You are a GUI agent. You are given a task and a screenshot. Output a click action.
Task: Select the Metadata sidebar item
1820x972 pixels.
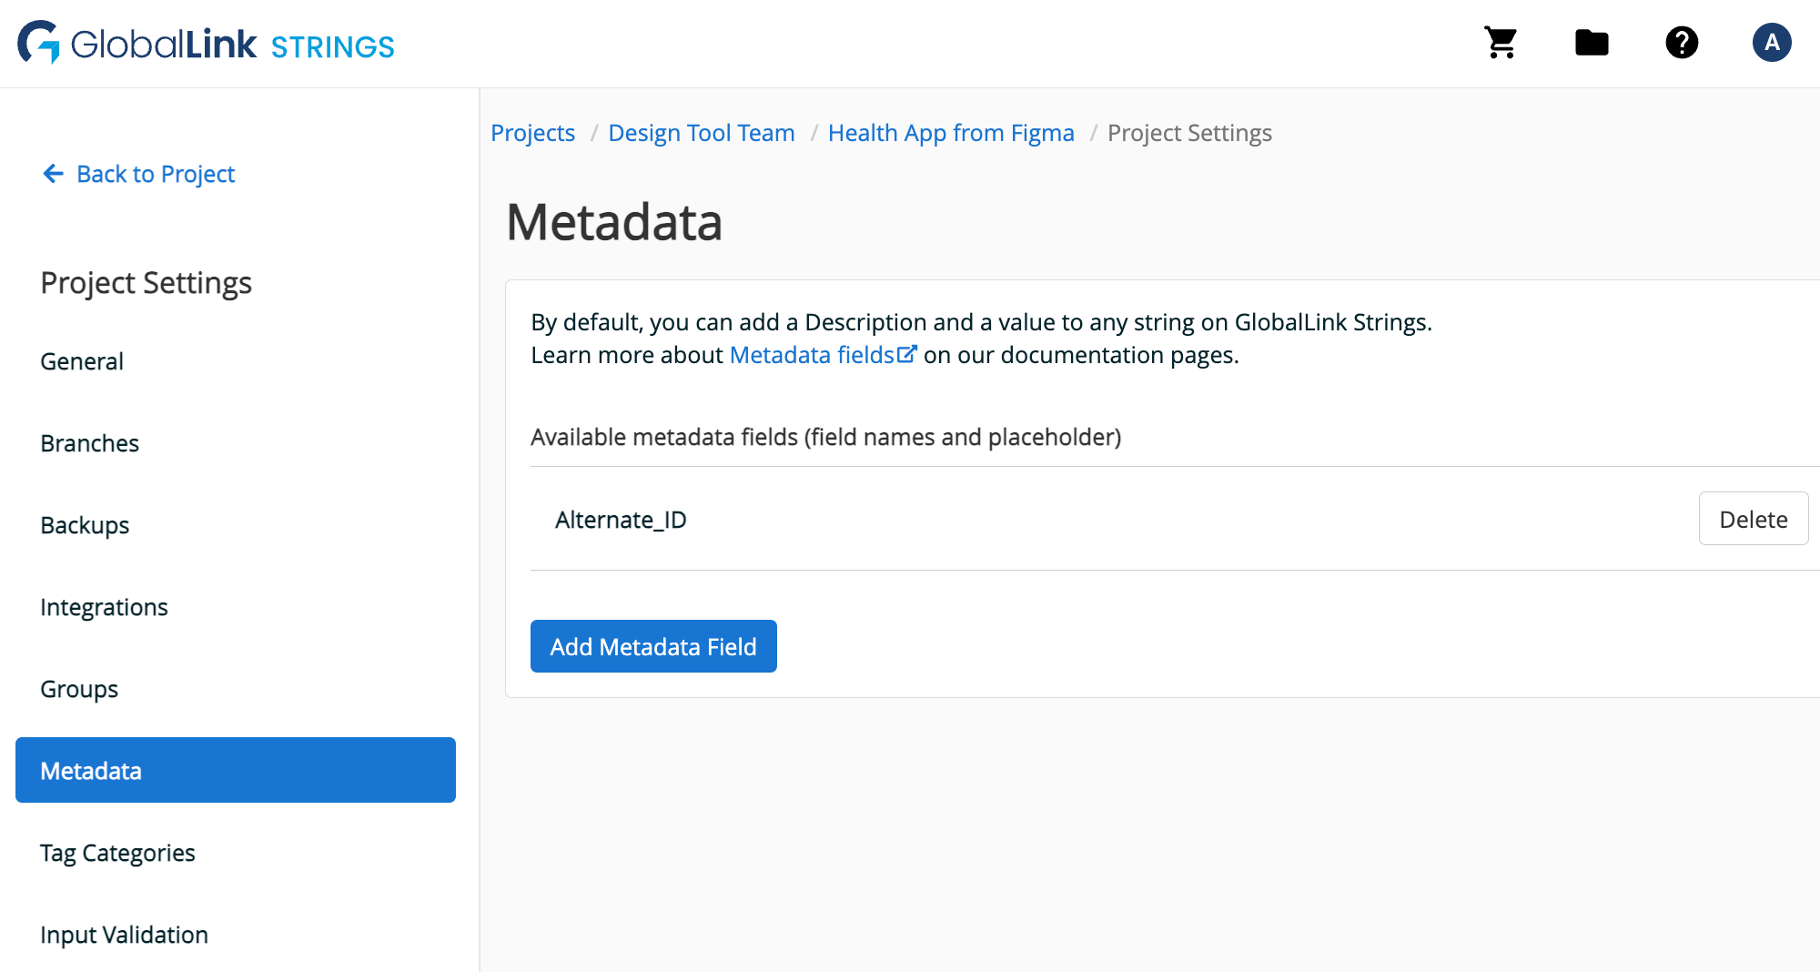(236, 770)
